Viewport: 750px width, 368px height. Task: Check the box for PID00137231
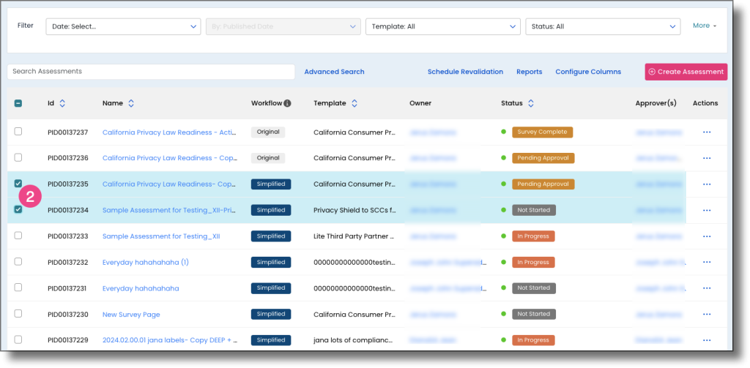coord(18,288)
